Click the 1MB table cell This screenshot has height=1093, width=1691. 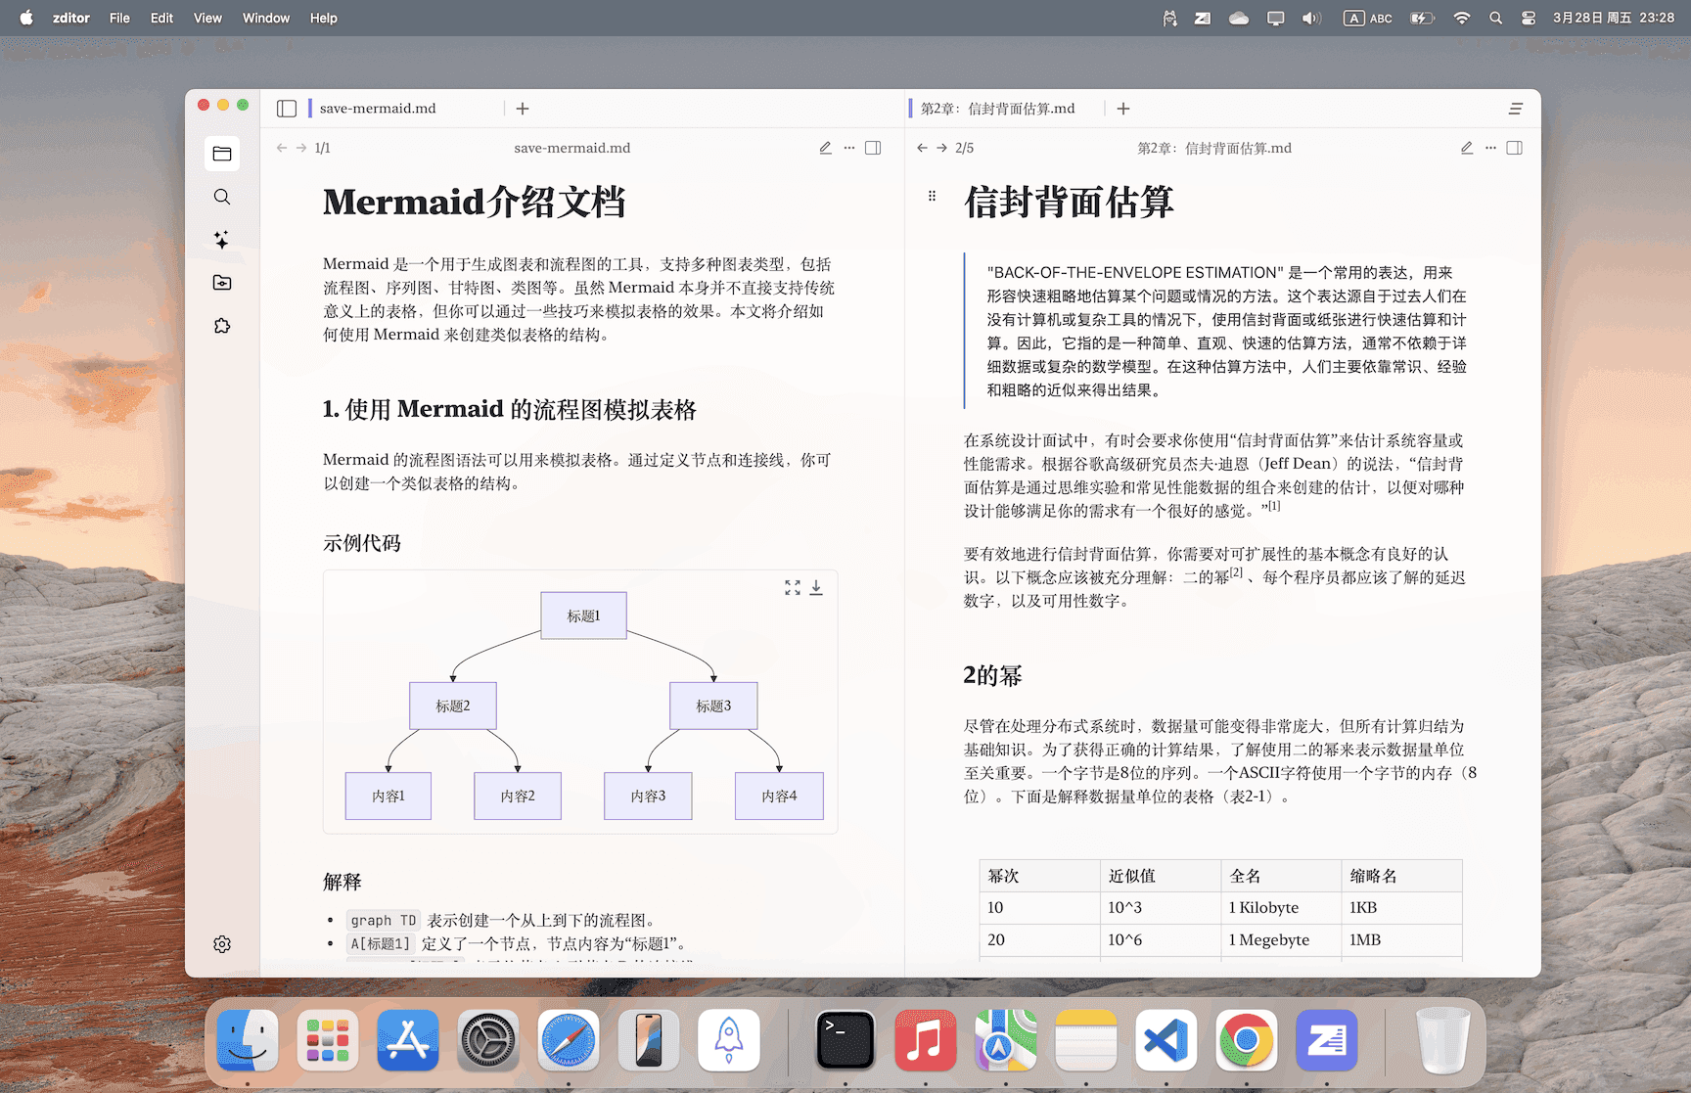1401,939
